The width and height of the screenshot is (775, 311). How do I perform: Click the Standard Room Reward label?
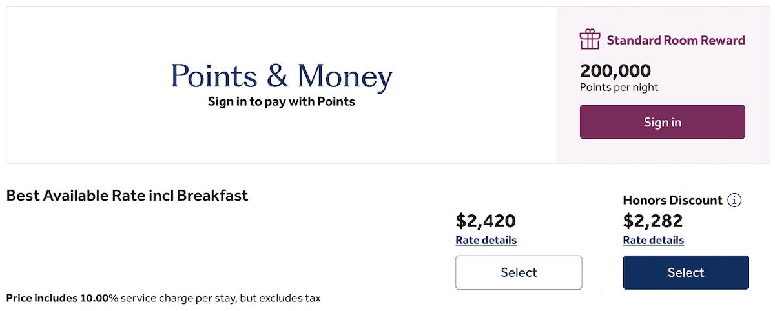coord(676,40)
